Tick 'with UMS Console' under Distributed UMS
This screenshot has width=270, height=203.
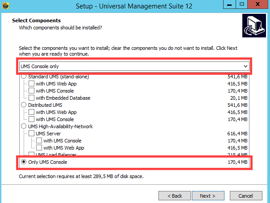[31, 119]
